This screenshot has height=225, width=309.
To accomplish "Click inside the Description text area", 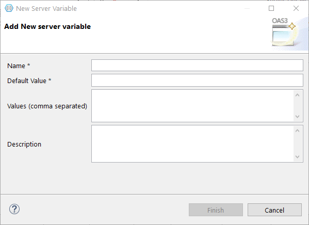I will pyautogui.click(x=192, y=144).
